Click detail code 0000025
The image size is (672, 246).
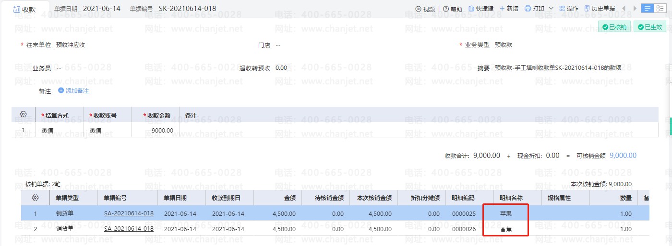[x=463, y=213]
